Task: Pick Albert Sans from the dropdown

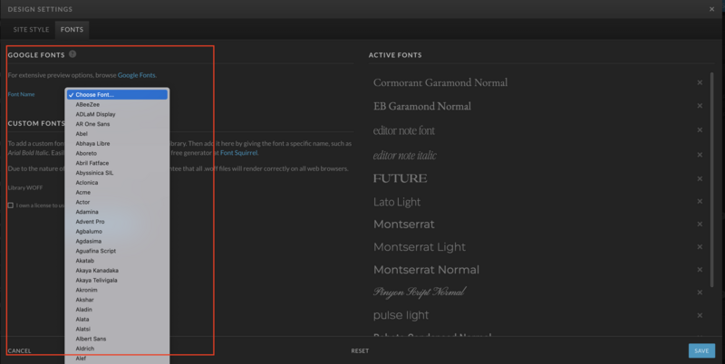Action: coord(117,339)
